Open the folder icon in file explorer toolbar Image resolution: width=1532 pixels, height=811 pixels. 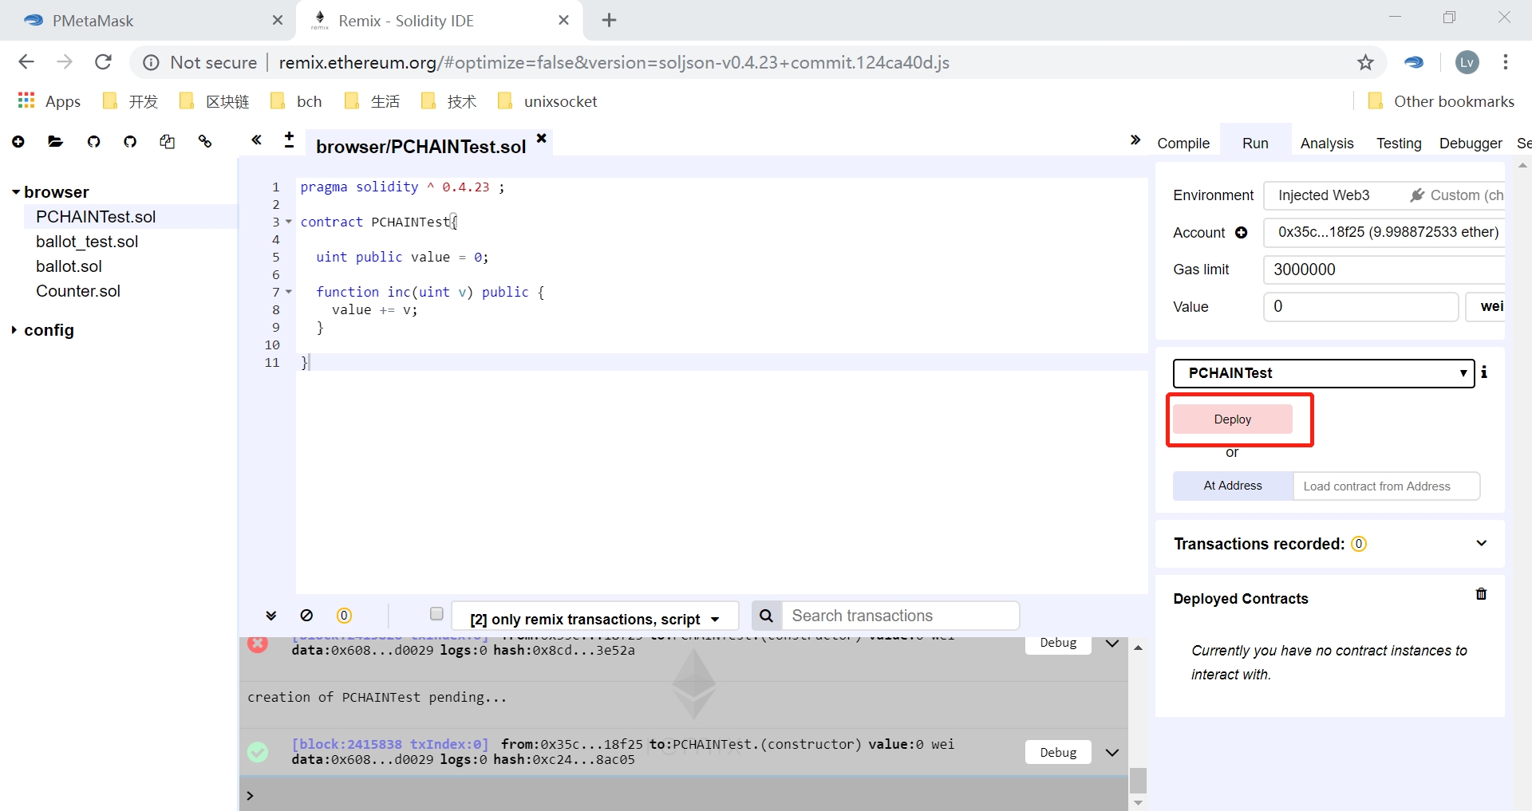[55, 142]
